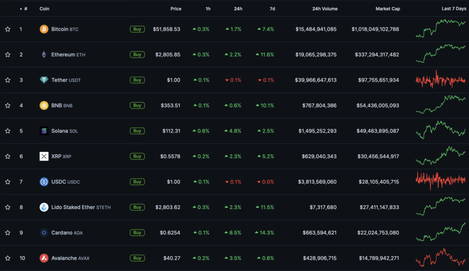The image size is (469, 271).
Task: Click the Tether logo icon
Action: (44, 80)
